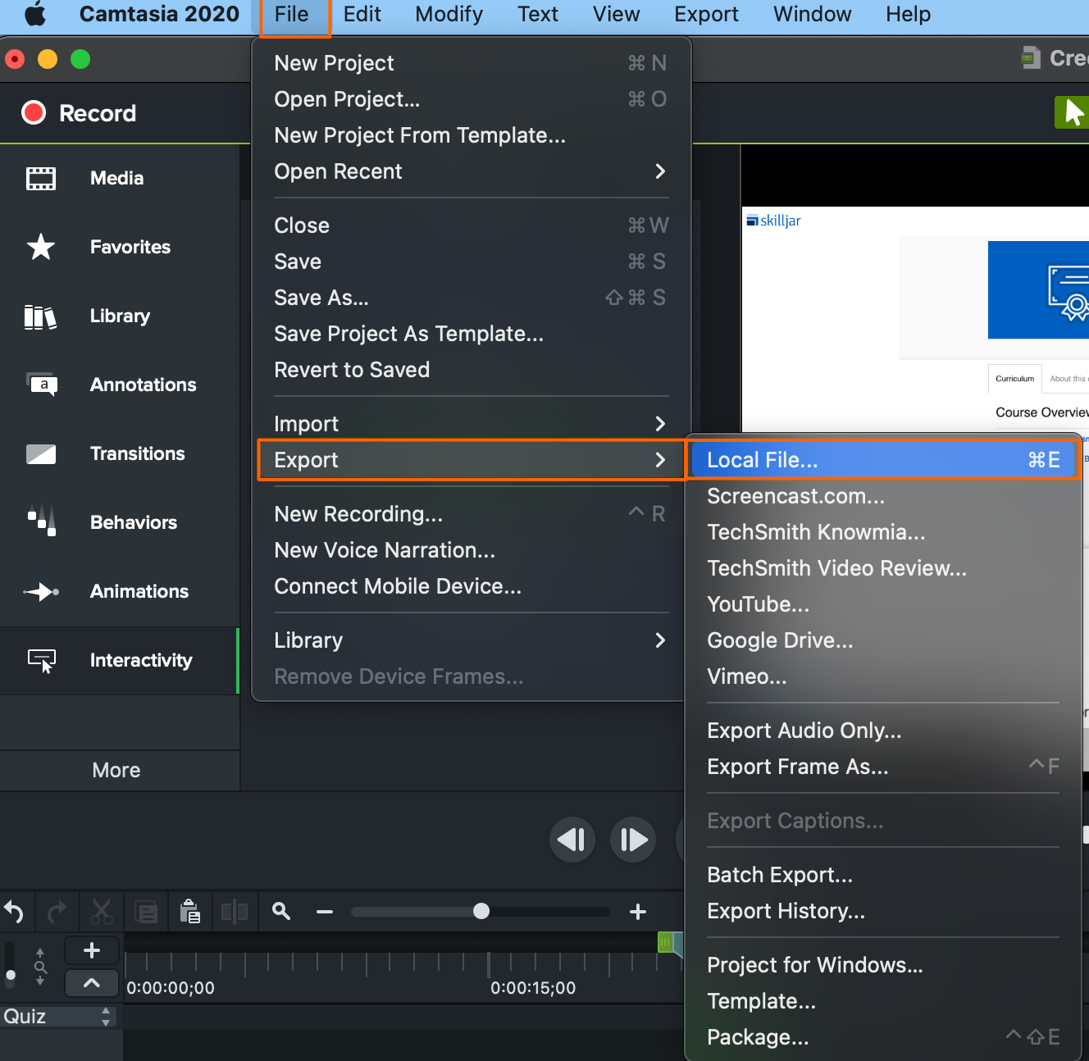Click the Redo arrow in timeline toolbar

(57, 911)
